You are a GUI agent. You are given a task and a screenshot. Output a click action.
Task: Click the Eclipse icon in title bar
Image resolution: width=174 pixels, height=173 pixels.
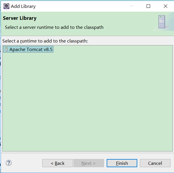(x=6, y=6)
